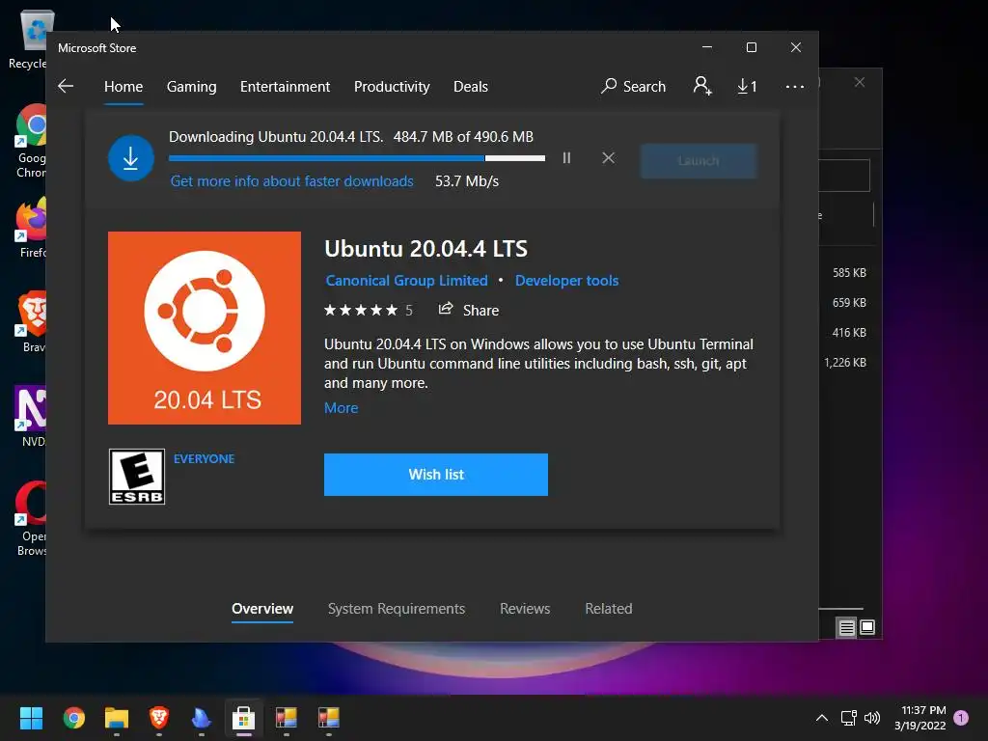Open the downloads and updates indicator
The image size is (988, 741).
[x=747, y=86]
